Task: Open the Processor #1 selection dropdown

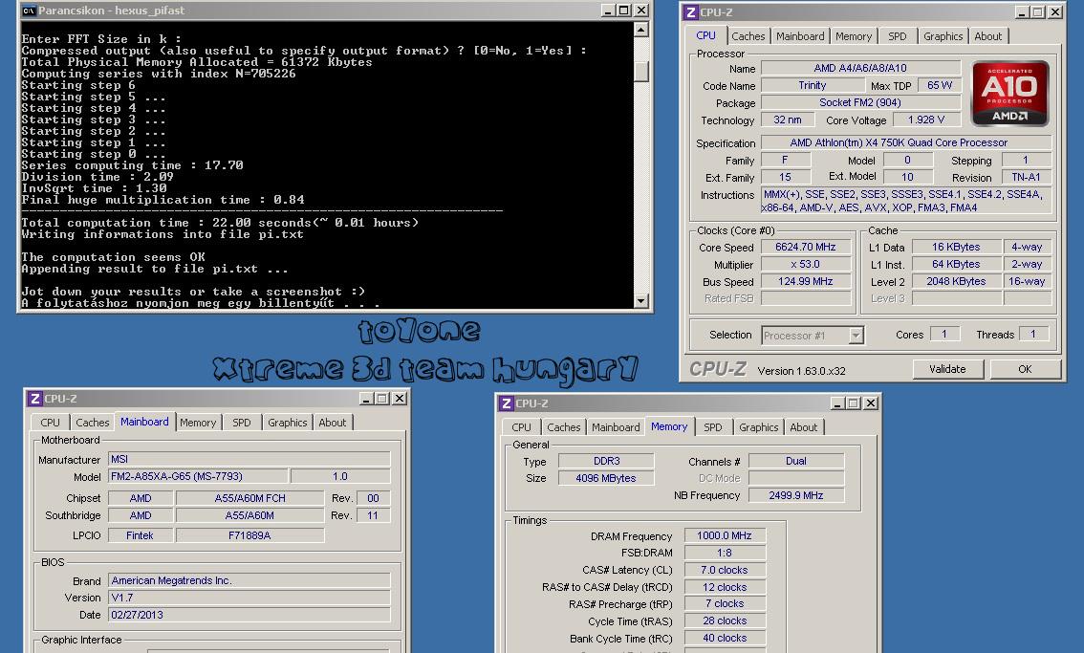Action: pyautogui.click(x=856, y=336)
